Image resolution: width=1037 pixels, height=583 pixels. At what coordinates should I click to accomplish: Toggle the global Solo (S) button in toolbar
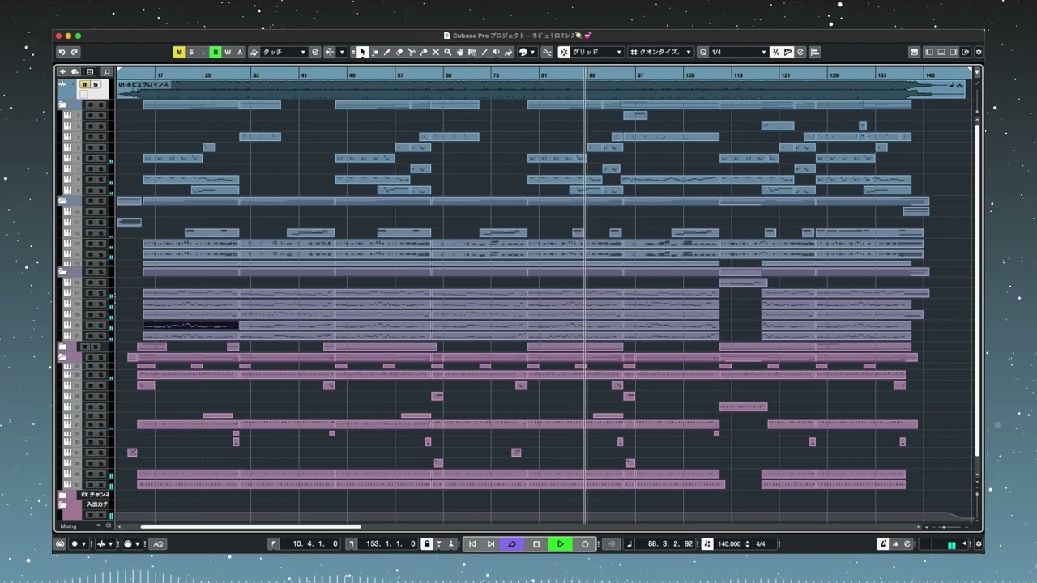click(x=191, y=52)
